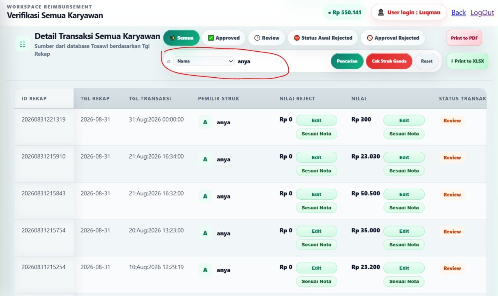
Task: Edit Nilai Reject for row 20260831221319
Action: 316,120
